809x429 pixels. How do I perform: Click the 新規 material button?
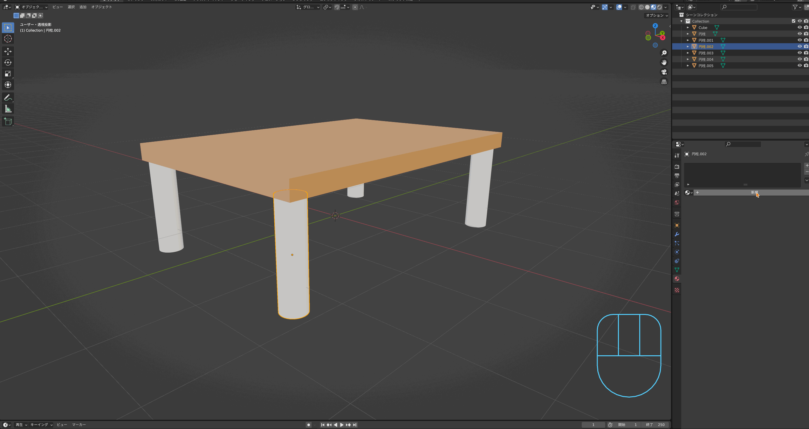(x=754, y=193)
